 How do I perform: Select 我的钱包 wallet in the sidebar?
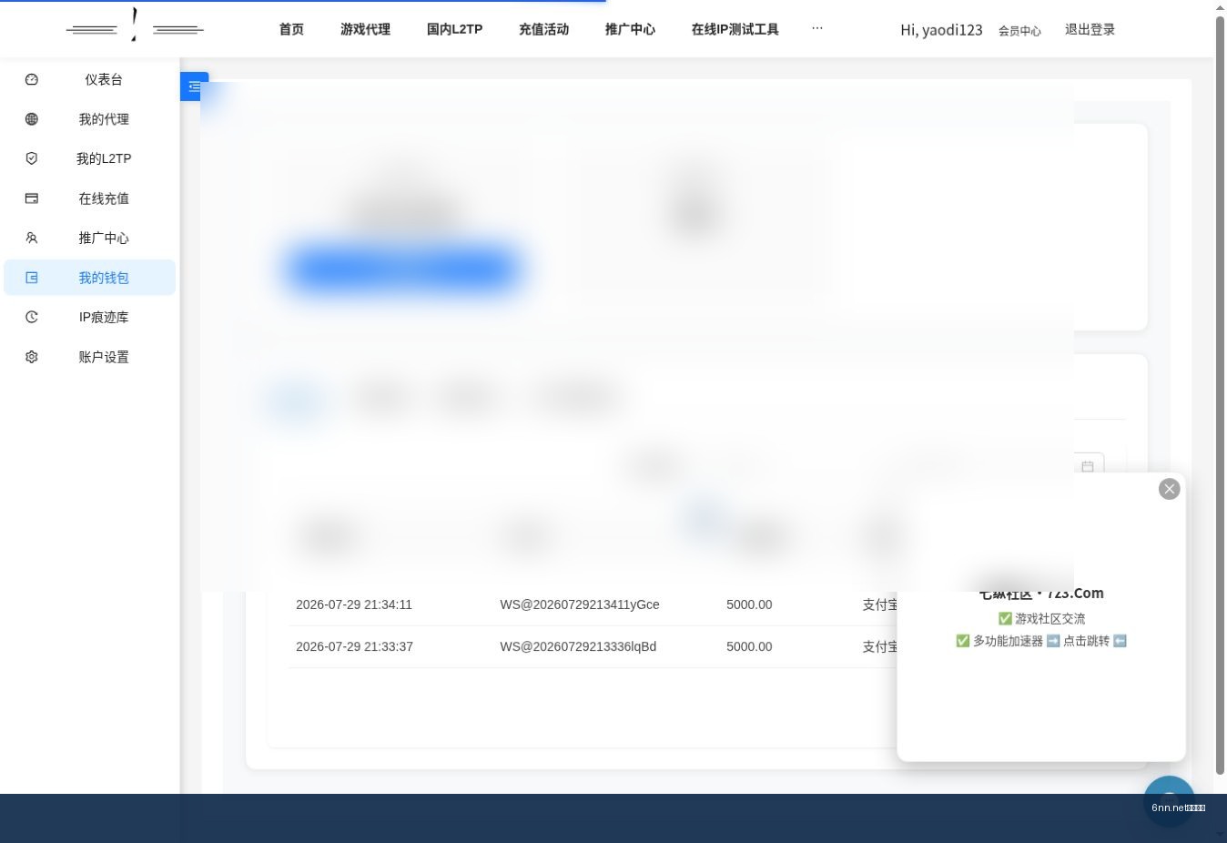tap(89, 278)
